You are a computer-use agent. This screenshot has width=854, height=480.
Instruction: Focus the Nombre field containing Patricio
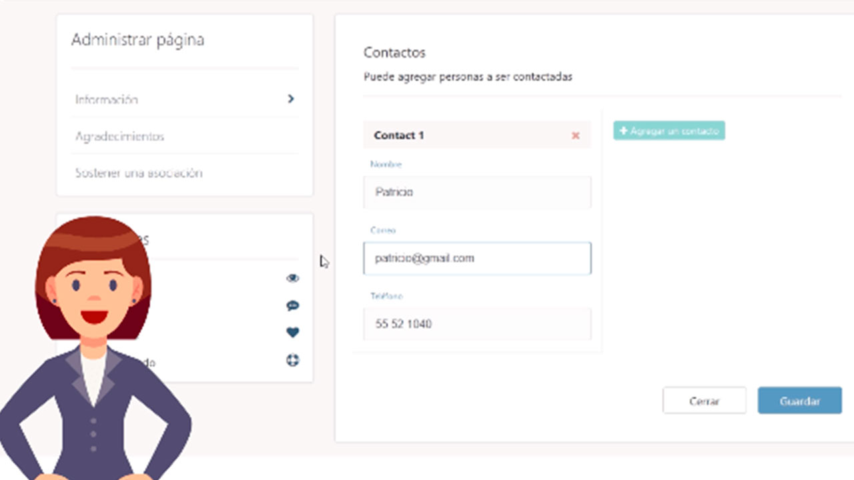(477, 193)
